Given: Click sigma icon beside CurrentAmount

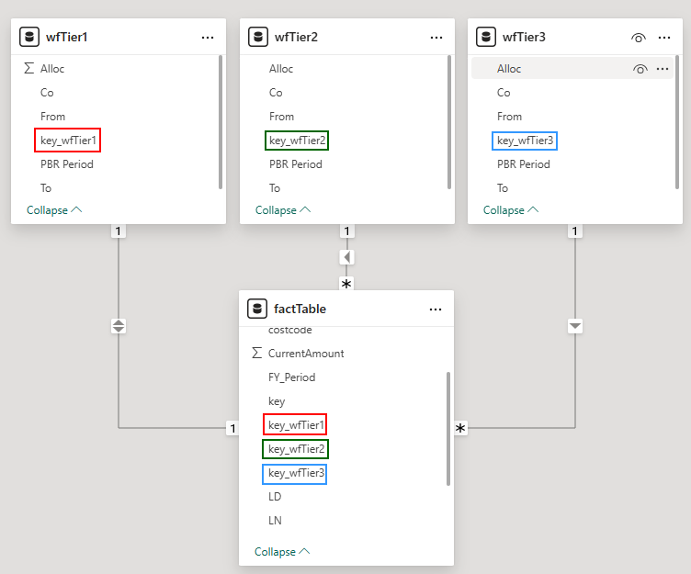Looking at the screenshot, I should 257,353.
